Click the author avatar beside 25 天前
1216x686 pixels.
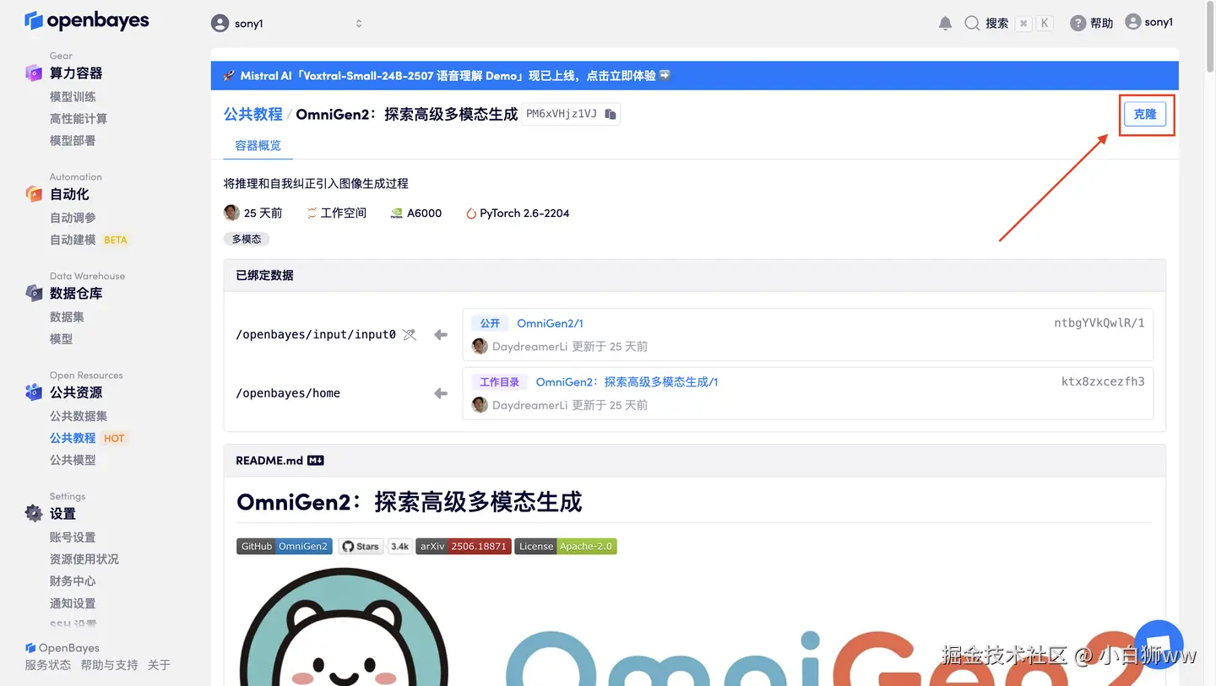pos(231,213)
